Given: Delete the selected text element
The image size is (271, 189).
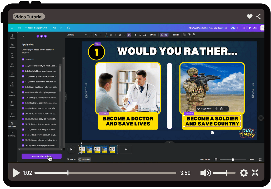Looking at the screenshot, I should pyautogui.click(x=221, y=109).
